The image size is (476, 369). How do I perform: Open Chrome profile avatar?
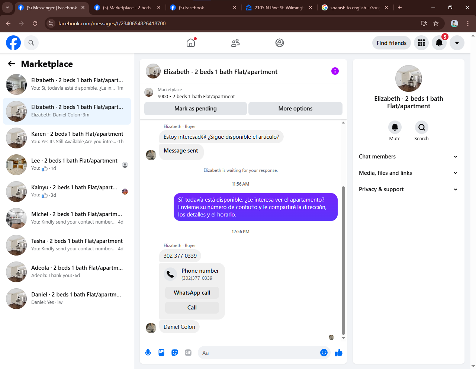click(454, 23)
